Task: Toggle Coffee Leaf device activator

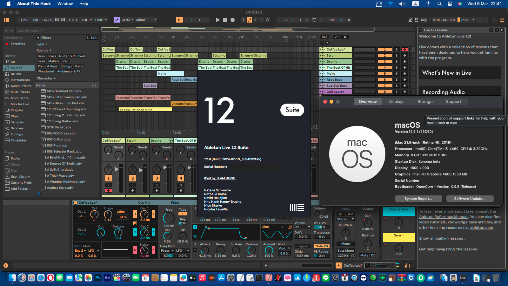Action: pos(76,202)
